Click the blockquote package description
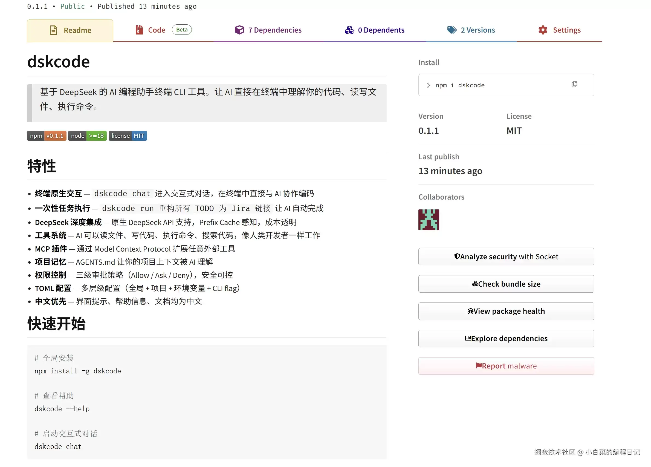The width and height of the screenshot is (651, 467). [207, 103]
